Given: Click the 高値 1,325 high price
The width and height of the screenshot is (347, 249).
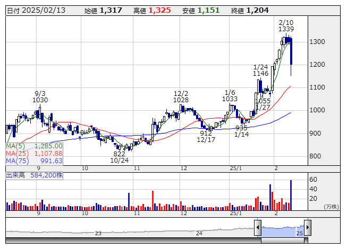Looking at the screenshot, I should pos(152,11).
